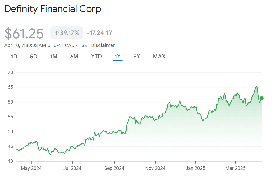Viewport: 279px width, 177px height.
Task: Click the active 1Y range tab
Action: click(118, 57)
